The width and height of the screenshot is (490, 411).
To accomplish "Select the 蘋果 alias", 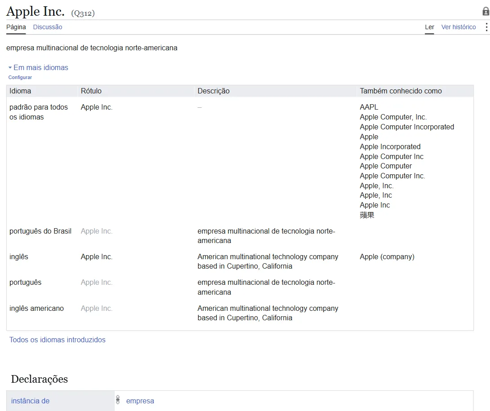I will pyautogui.click(x=367, y=215).
